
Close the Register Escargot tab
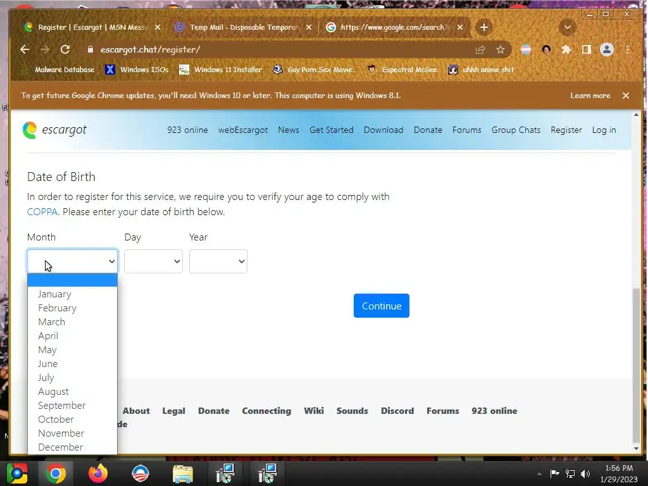coord(158,27)
